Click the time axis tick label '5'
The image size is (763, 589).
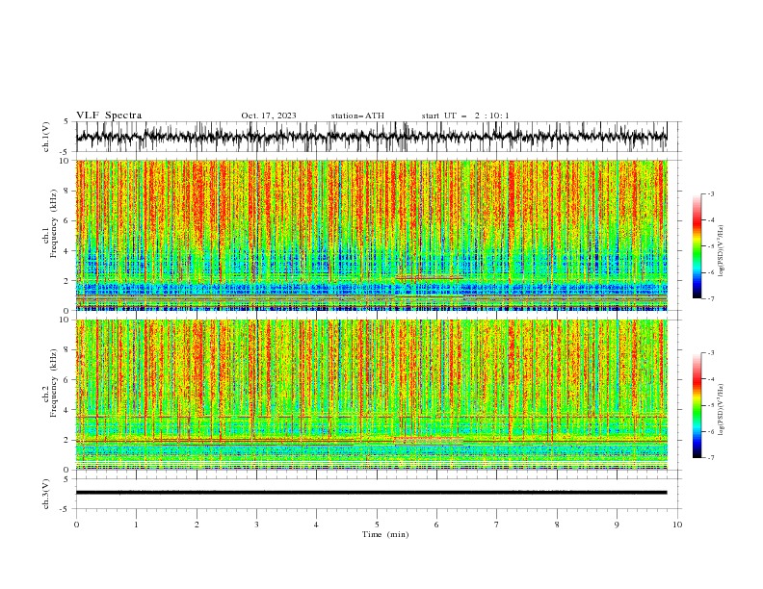pyautogui.click(x=377, y=525)
